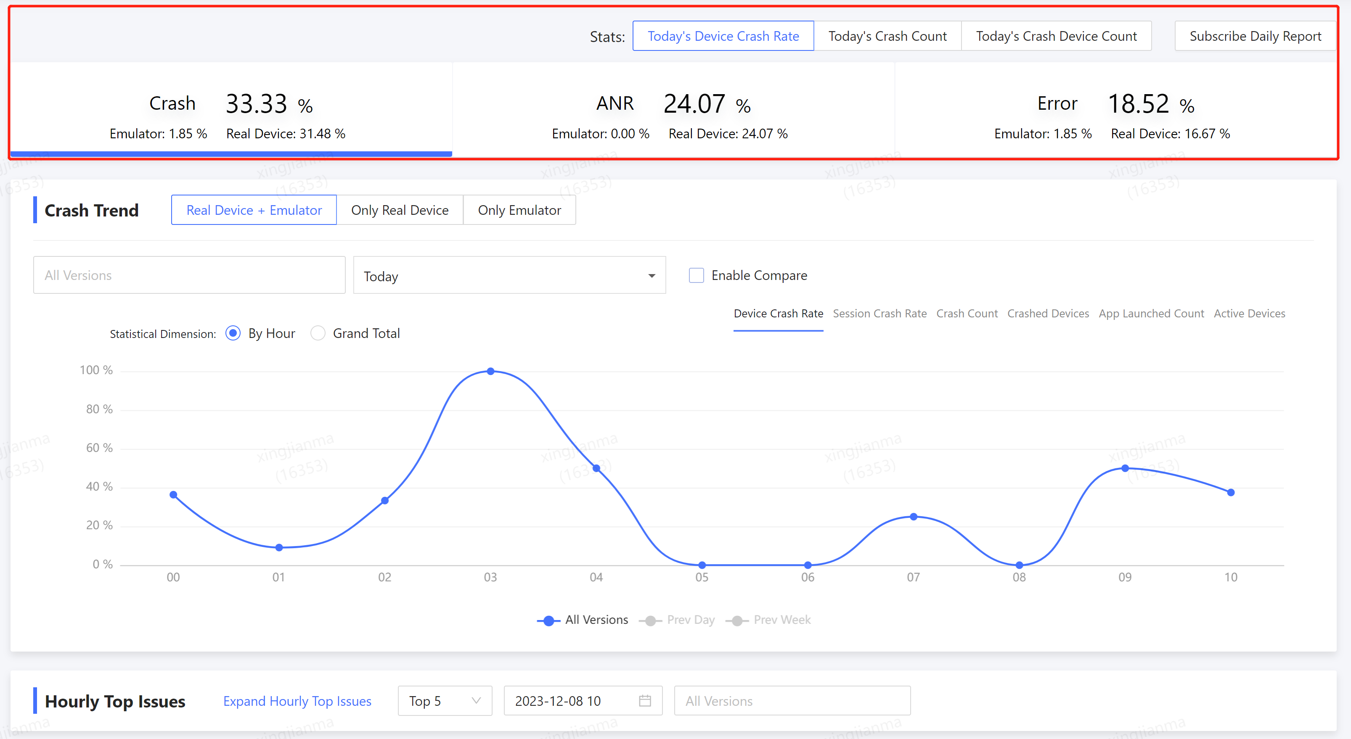1351x739 pixels.
Task: Select By Hour statistical dimension
Action: pyautogui.click(x=233, y=333)
